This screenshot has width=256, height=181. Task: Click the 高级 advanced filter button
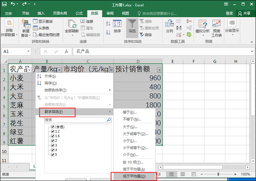(x=146, y=35)
